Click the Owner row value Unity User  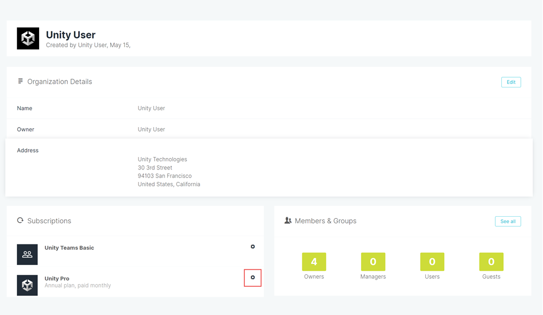click(151, 129)
